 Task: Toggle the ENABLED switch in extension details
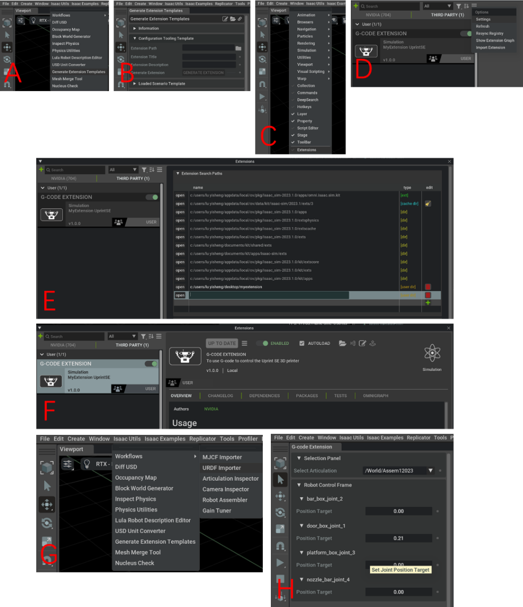262,343
